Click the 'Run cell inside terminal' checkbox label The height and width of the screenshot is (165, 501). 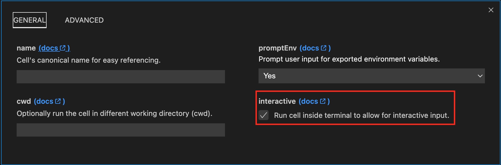(x=361, y=115)
